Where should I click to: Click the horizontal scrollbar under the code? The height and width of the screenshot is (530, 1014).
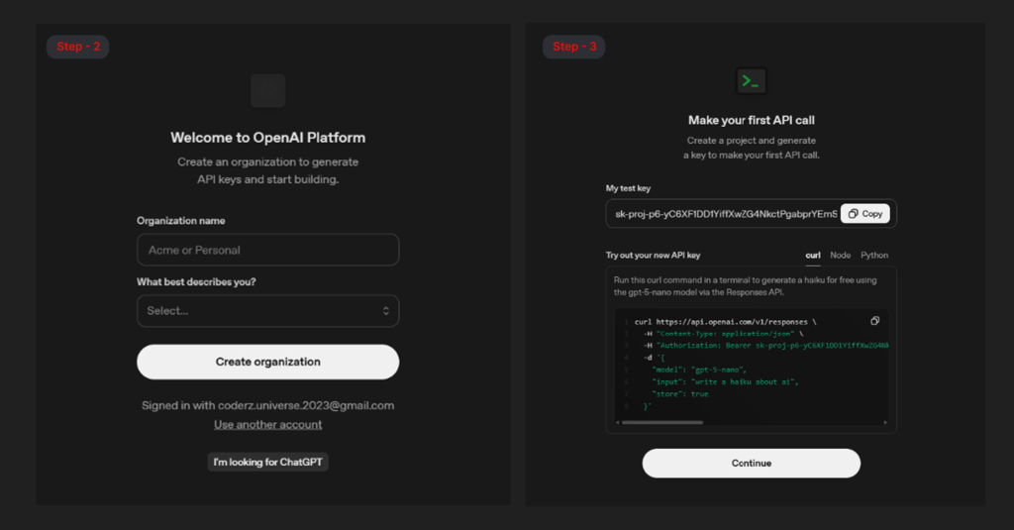click(x=662, y=423)
